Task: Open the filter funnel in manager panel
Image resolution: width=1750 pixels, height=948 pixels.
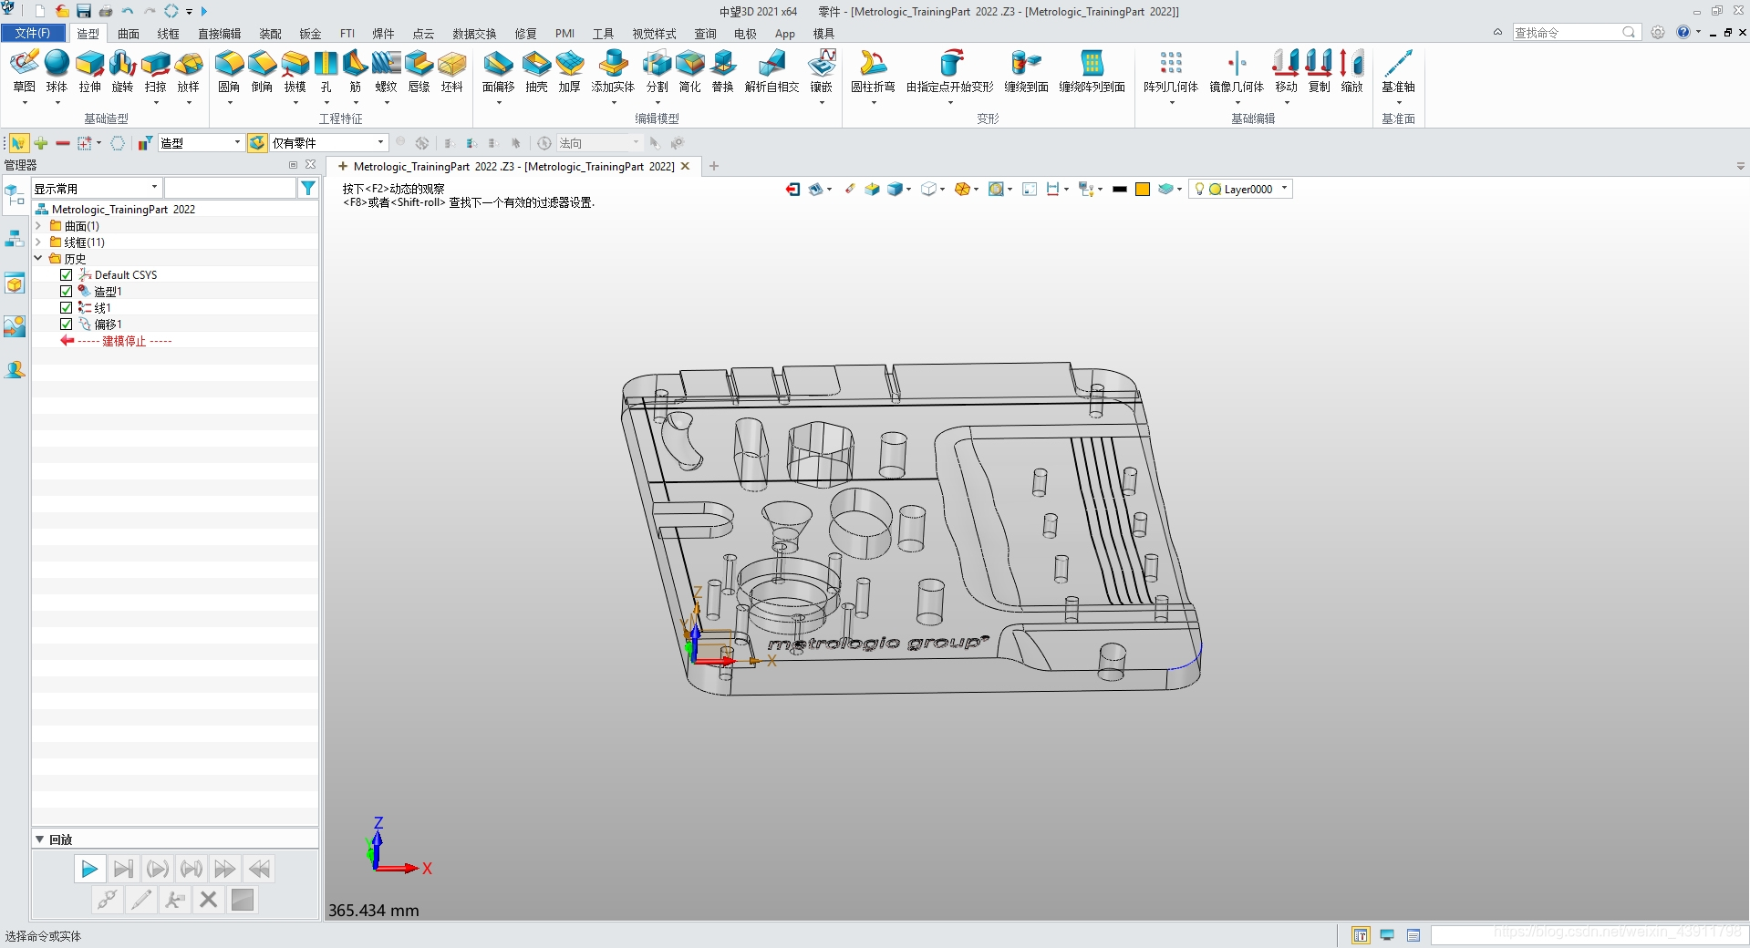Action: click(308, 188)
